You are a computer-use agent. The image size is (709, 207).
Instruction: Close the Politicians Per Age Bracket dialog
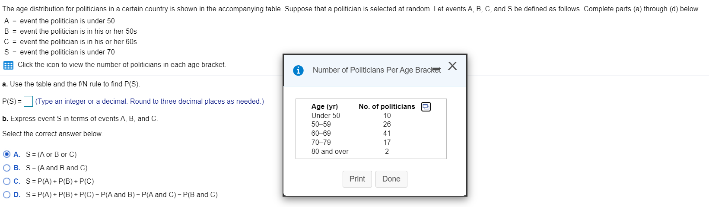pos(452,66)
